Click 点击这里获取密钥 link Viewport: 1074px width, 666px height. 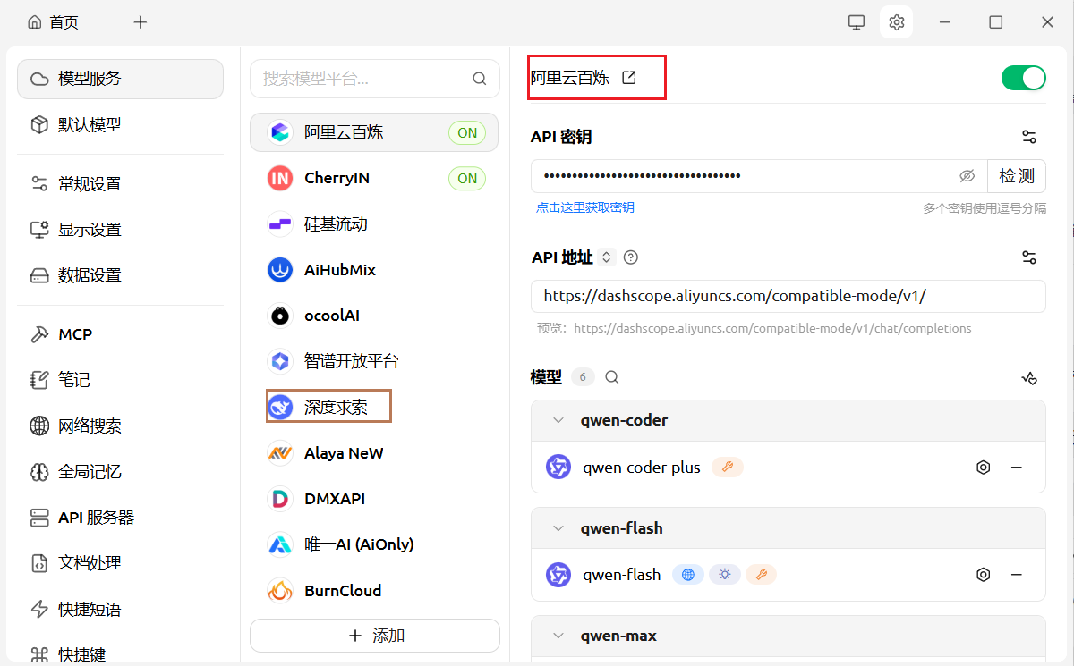click(585, 207)
